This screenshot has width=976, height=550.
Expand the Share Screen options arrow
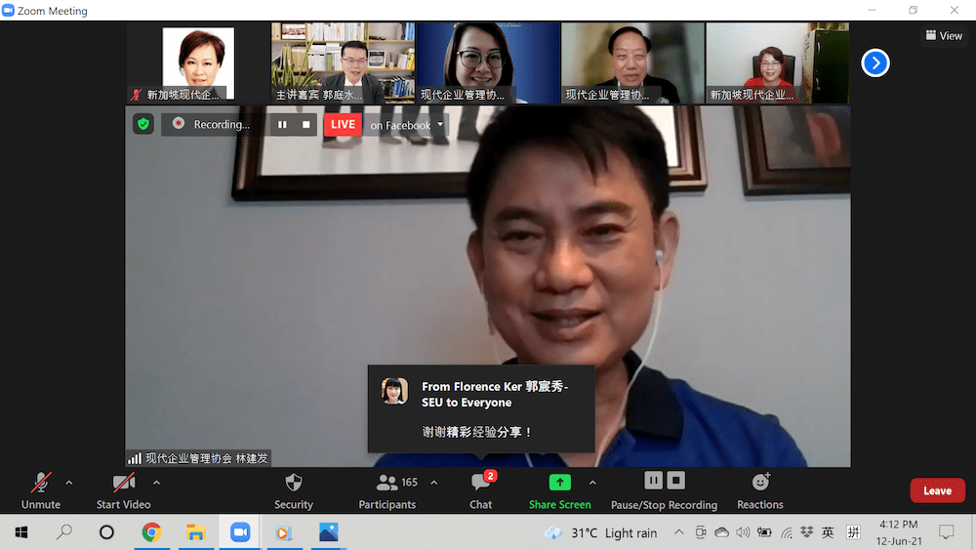pyautogui.click(x=592, y=483)
